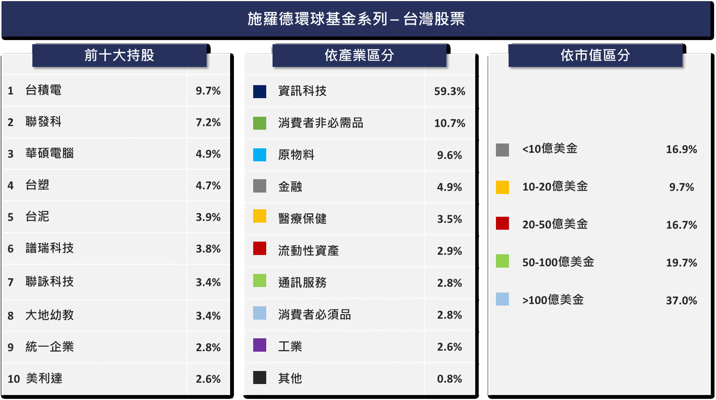Click the dark navy 資訊科技 color swatch

259,91
